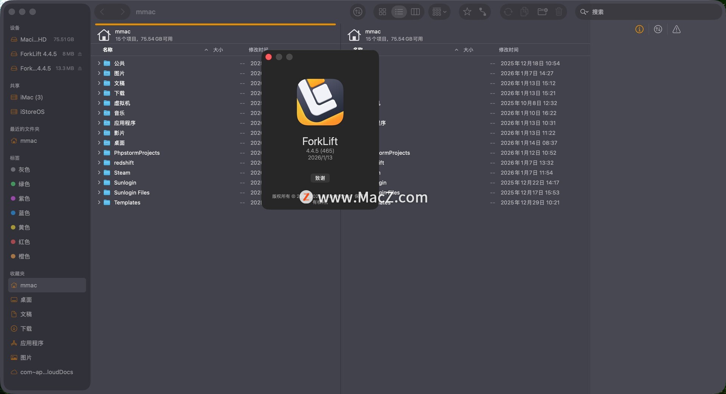
Task: Switch to icon grid view
Action: pyautogui.click(x=382, y=12)
